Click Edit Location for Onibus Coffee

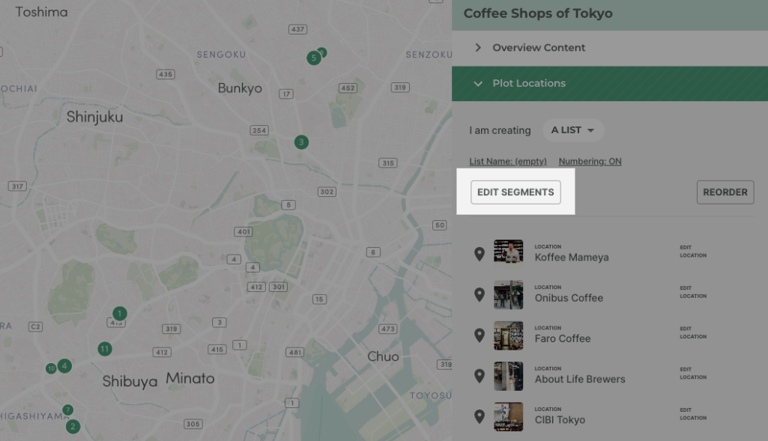click(x=692, y=292)
